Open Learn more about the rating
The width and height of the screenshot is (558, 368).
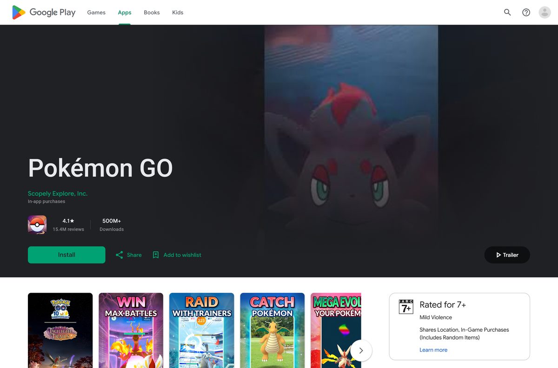point(433,350)
